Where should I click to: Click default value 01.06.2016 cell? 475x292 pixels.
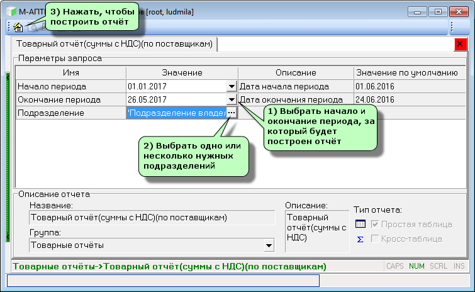pos(410,87)
